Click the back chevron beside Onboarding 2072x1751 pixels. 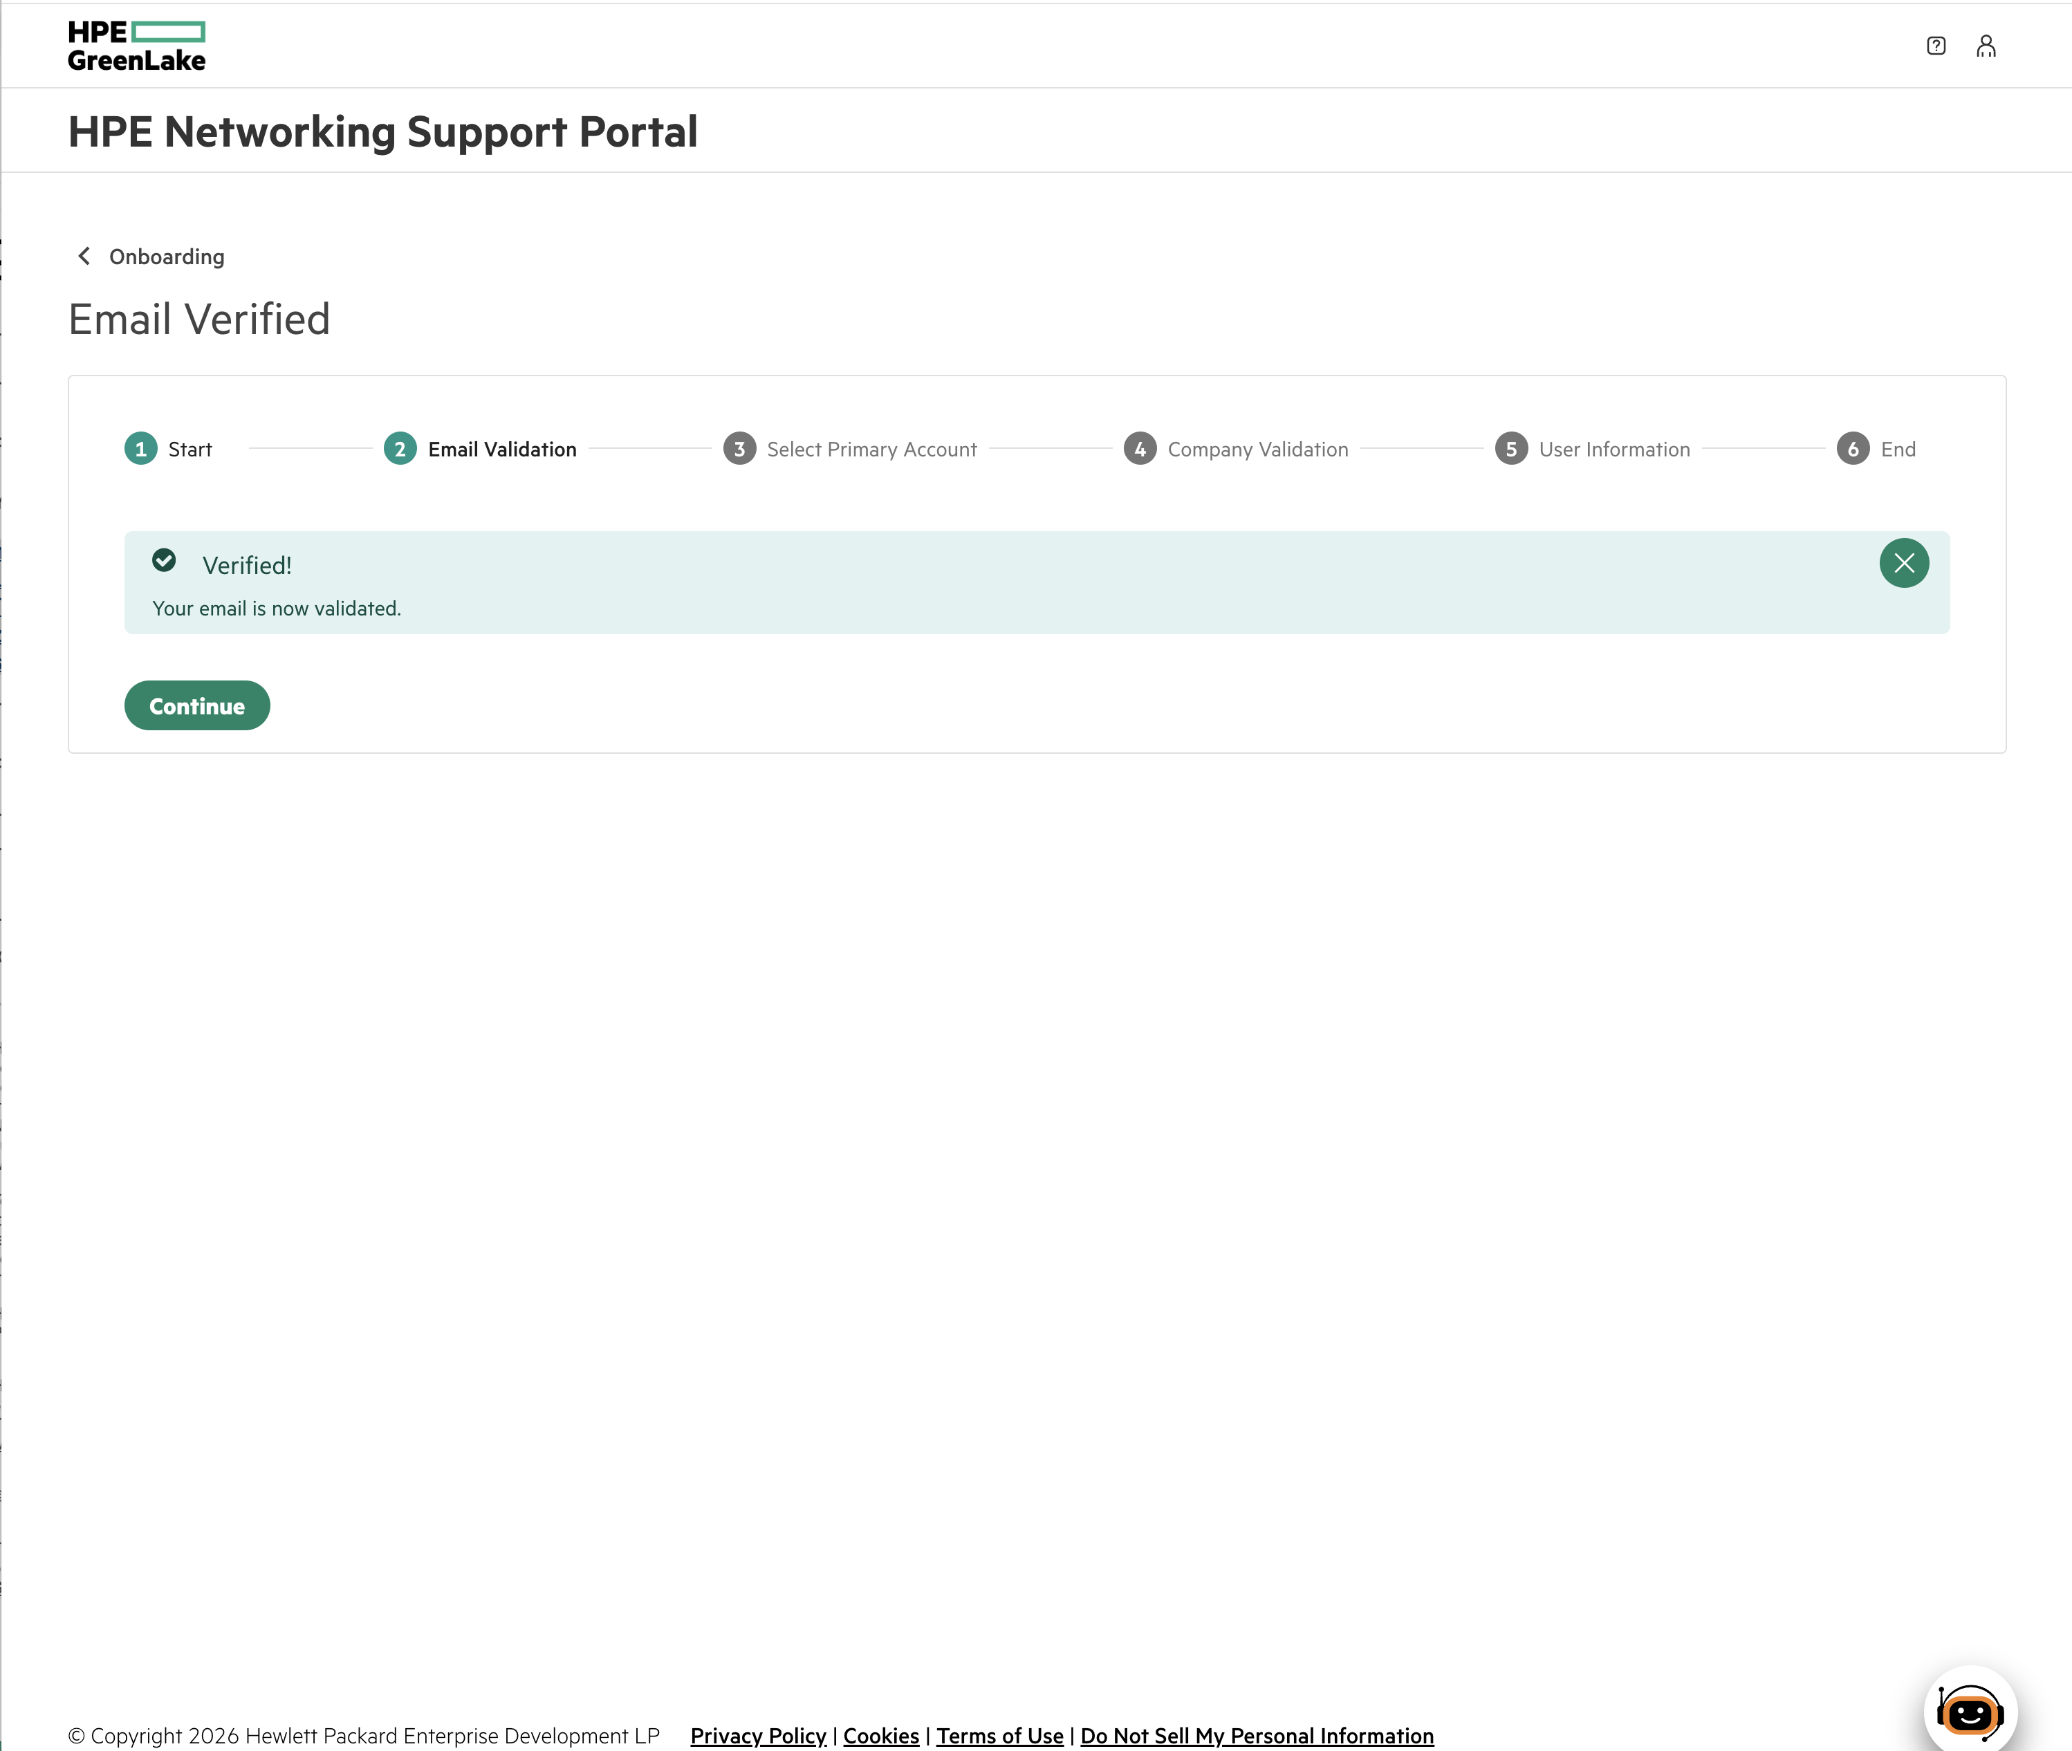pyautogui.click(x=84, y=256)
